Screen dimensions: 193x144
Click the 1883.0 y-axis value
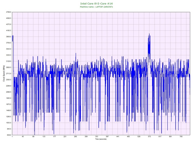pyautogui.click(x=9, y=98)
